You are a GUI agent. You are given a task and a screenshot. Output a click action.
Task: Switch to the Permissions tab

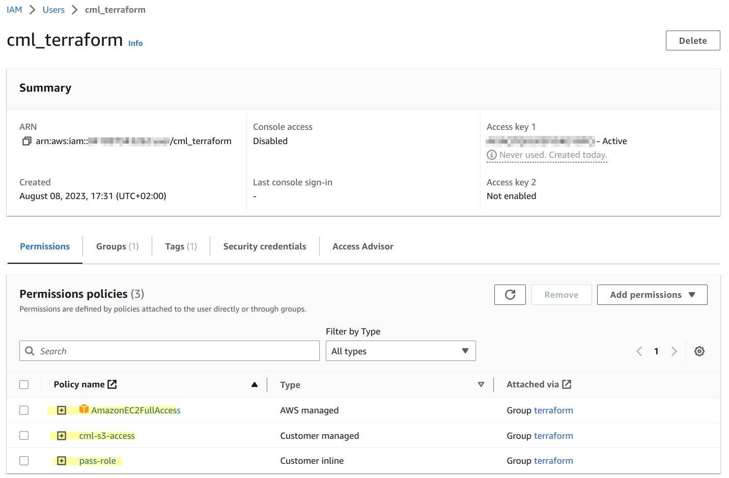[x=45, y=246]
